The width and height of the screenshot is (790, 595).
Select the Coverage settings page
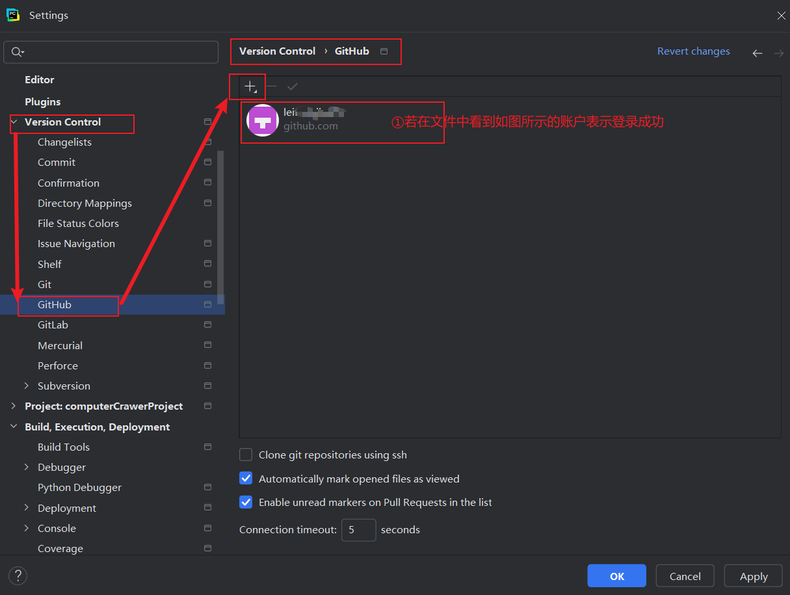[60, 548]
